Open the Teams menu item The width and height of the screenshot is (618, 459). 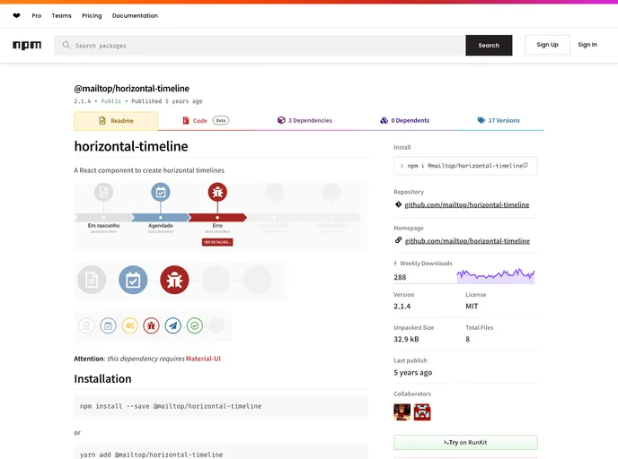pos(61,16)
